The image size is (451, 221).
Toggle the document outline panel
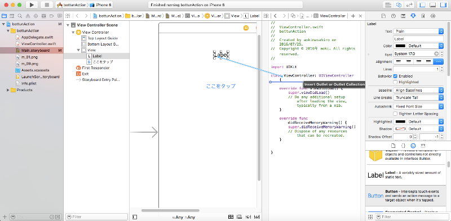pyautogui.click(x=135, y=217)
